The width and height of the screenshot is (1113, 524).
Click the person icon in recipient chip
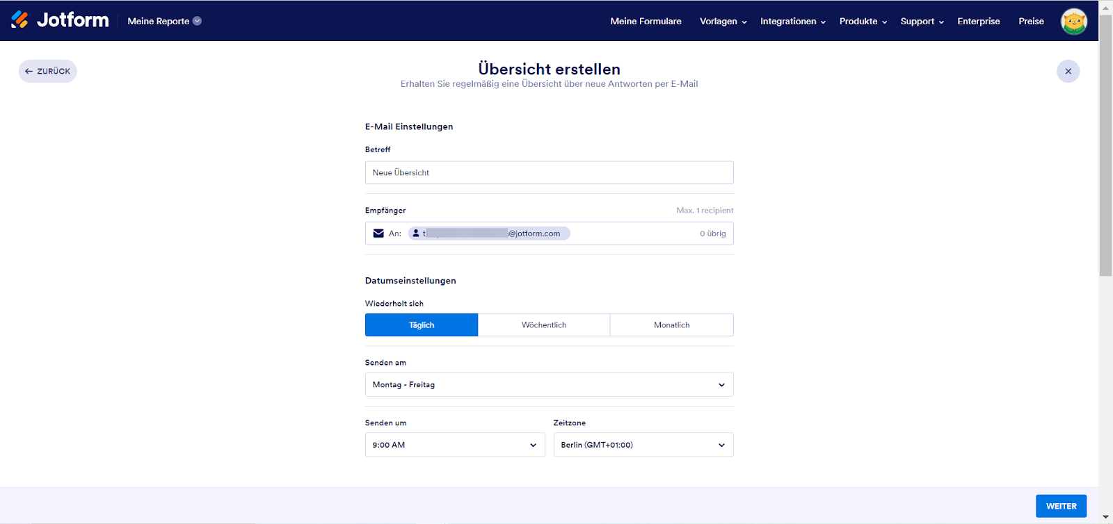click(416, 234)
